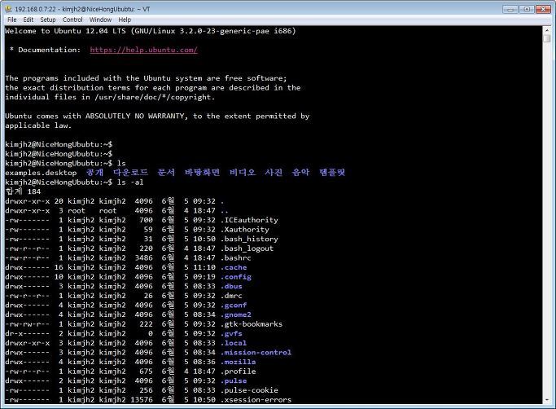Click the .mozilla directory entry
The height and width of the screenshot is (409, 556).
(238, 362)
